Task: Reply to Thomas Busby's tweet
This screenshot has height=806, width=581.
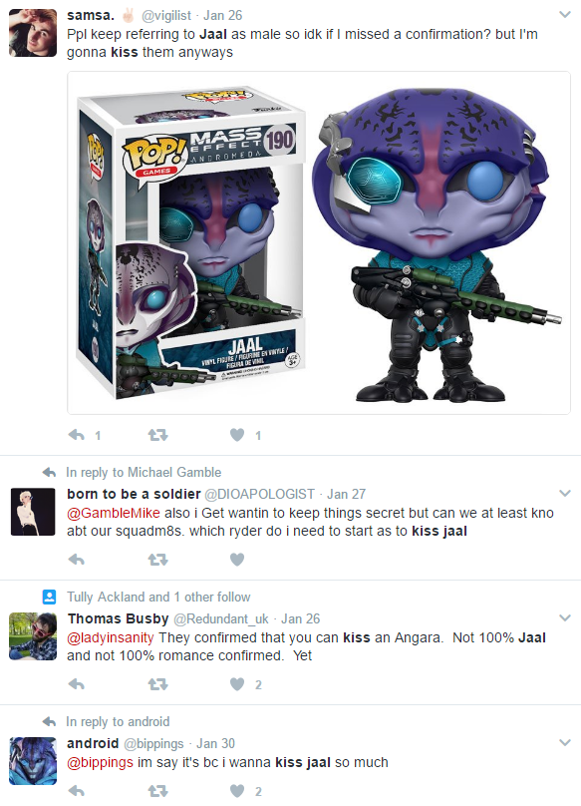Action: click(x=77, y=684)
